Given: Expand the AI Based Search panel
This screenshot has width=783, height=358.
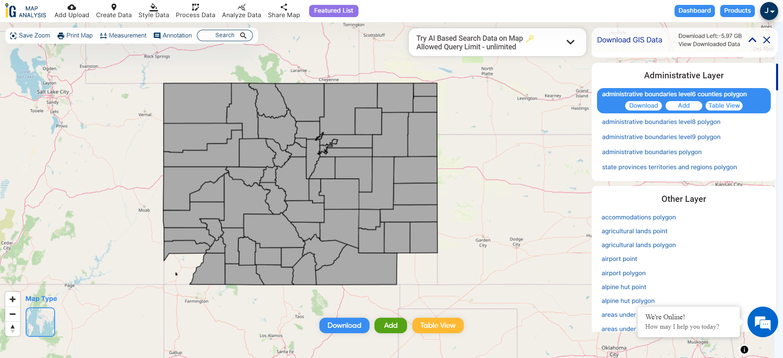Looking at the screenshot, I should coord(571,42).
